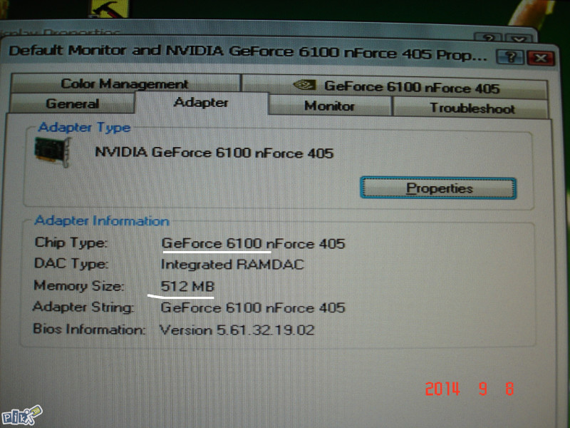570x428 pixels.
Task: Open the GeForce 6100 nForce 405 tab
Action: [395, 86]
